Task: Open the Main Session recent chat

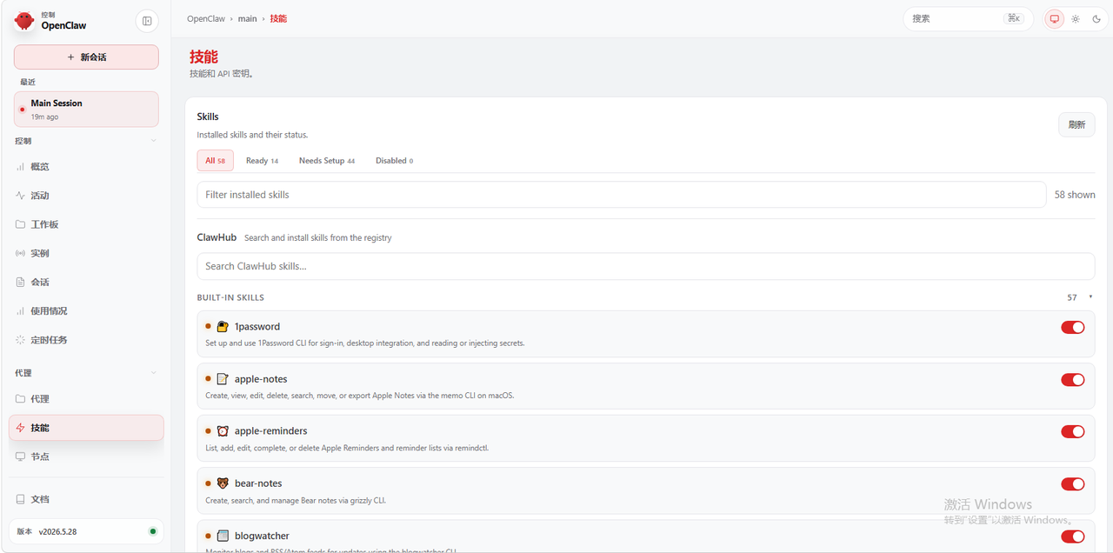Action: tap(86, 110)
